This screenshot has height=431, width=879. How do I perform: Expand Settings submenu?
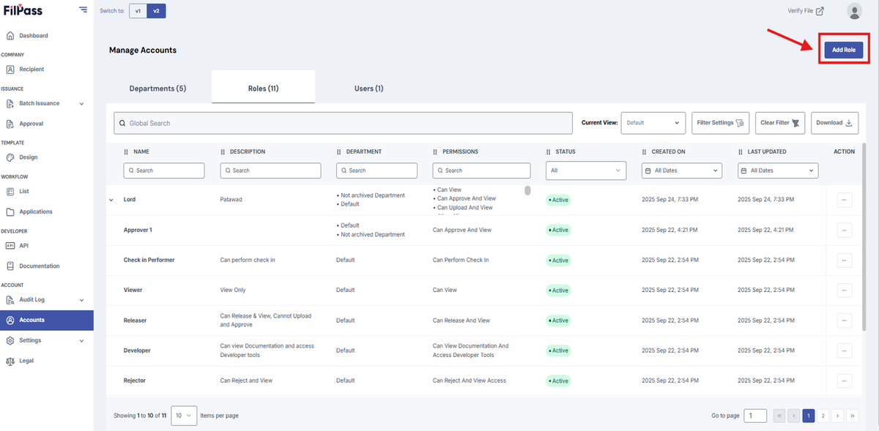pos(81,341)
